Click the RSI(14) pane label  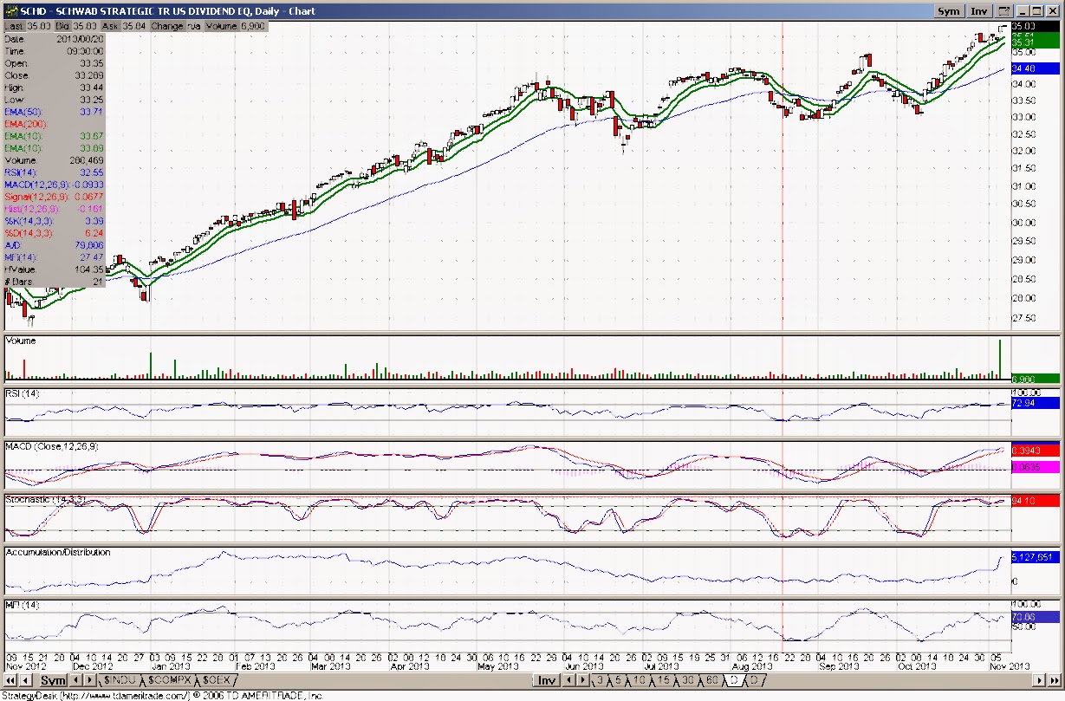click(x=23, y=394)
